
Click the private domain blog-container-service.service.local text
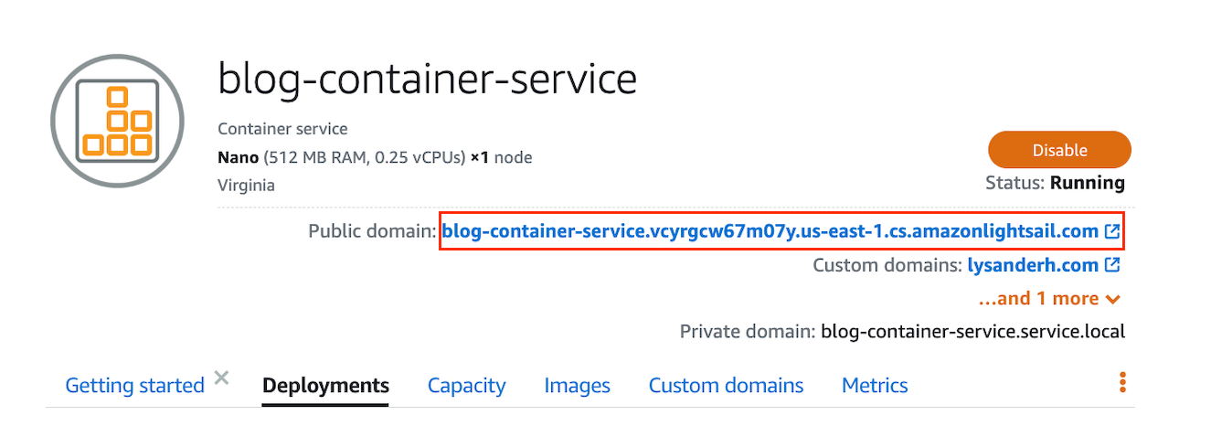(x=972, y=331)
